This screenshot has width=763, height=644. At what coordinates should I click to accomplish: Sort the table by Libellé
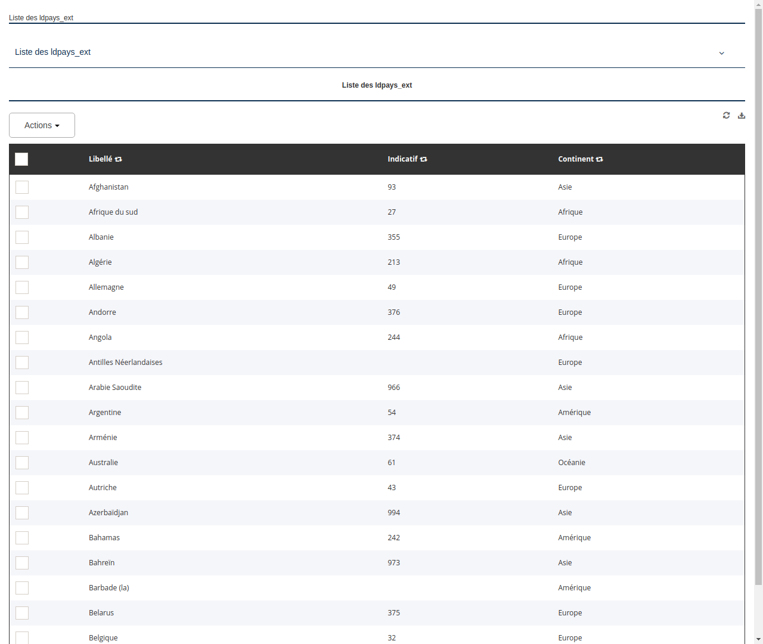coord(118,159)
